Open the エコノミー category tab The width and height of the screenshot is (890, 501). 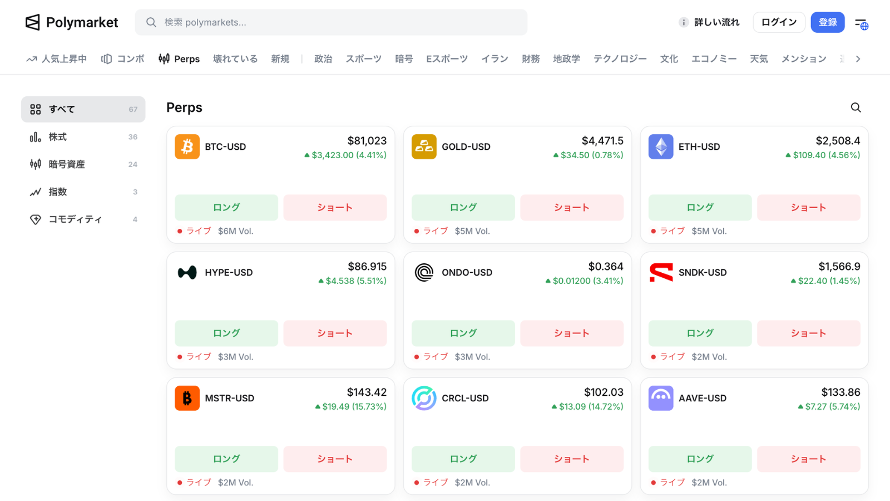click(714, 59)
